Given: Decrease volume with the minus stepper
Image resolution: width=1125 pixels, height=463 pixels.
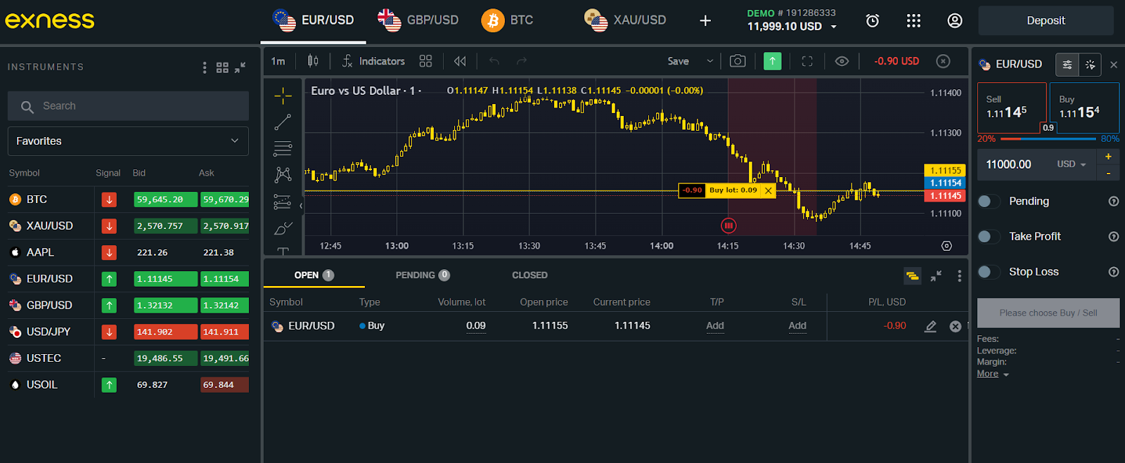Looking at the screenshot, I should pos(1108,173).
